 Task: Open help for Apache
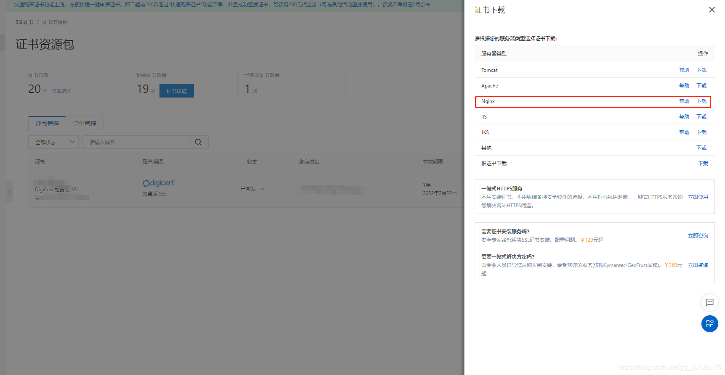click(684, 86)
